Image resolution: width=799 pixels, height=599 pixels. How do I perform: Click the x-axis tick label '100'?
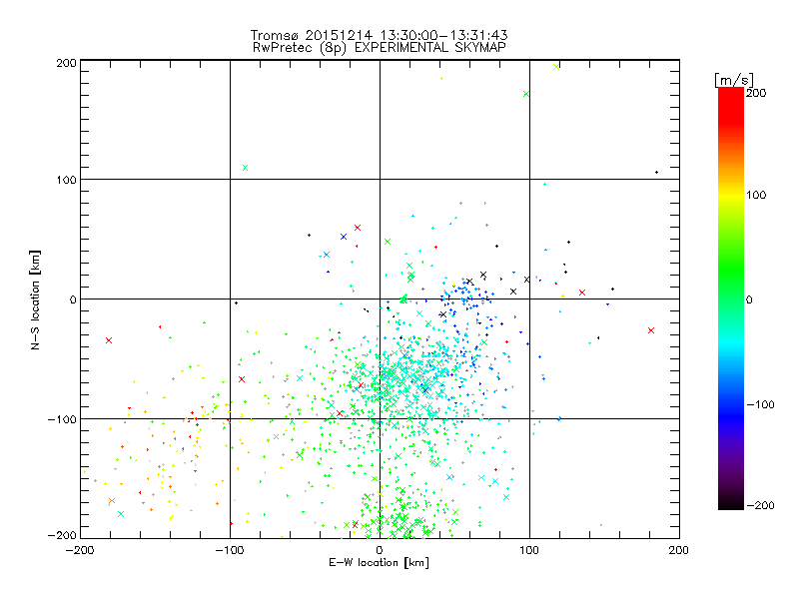(x=529, y=550)
